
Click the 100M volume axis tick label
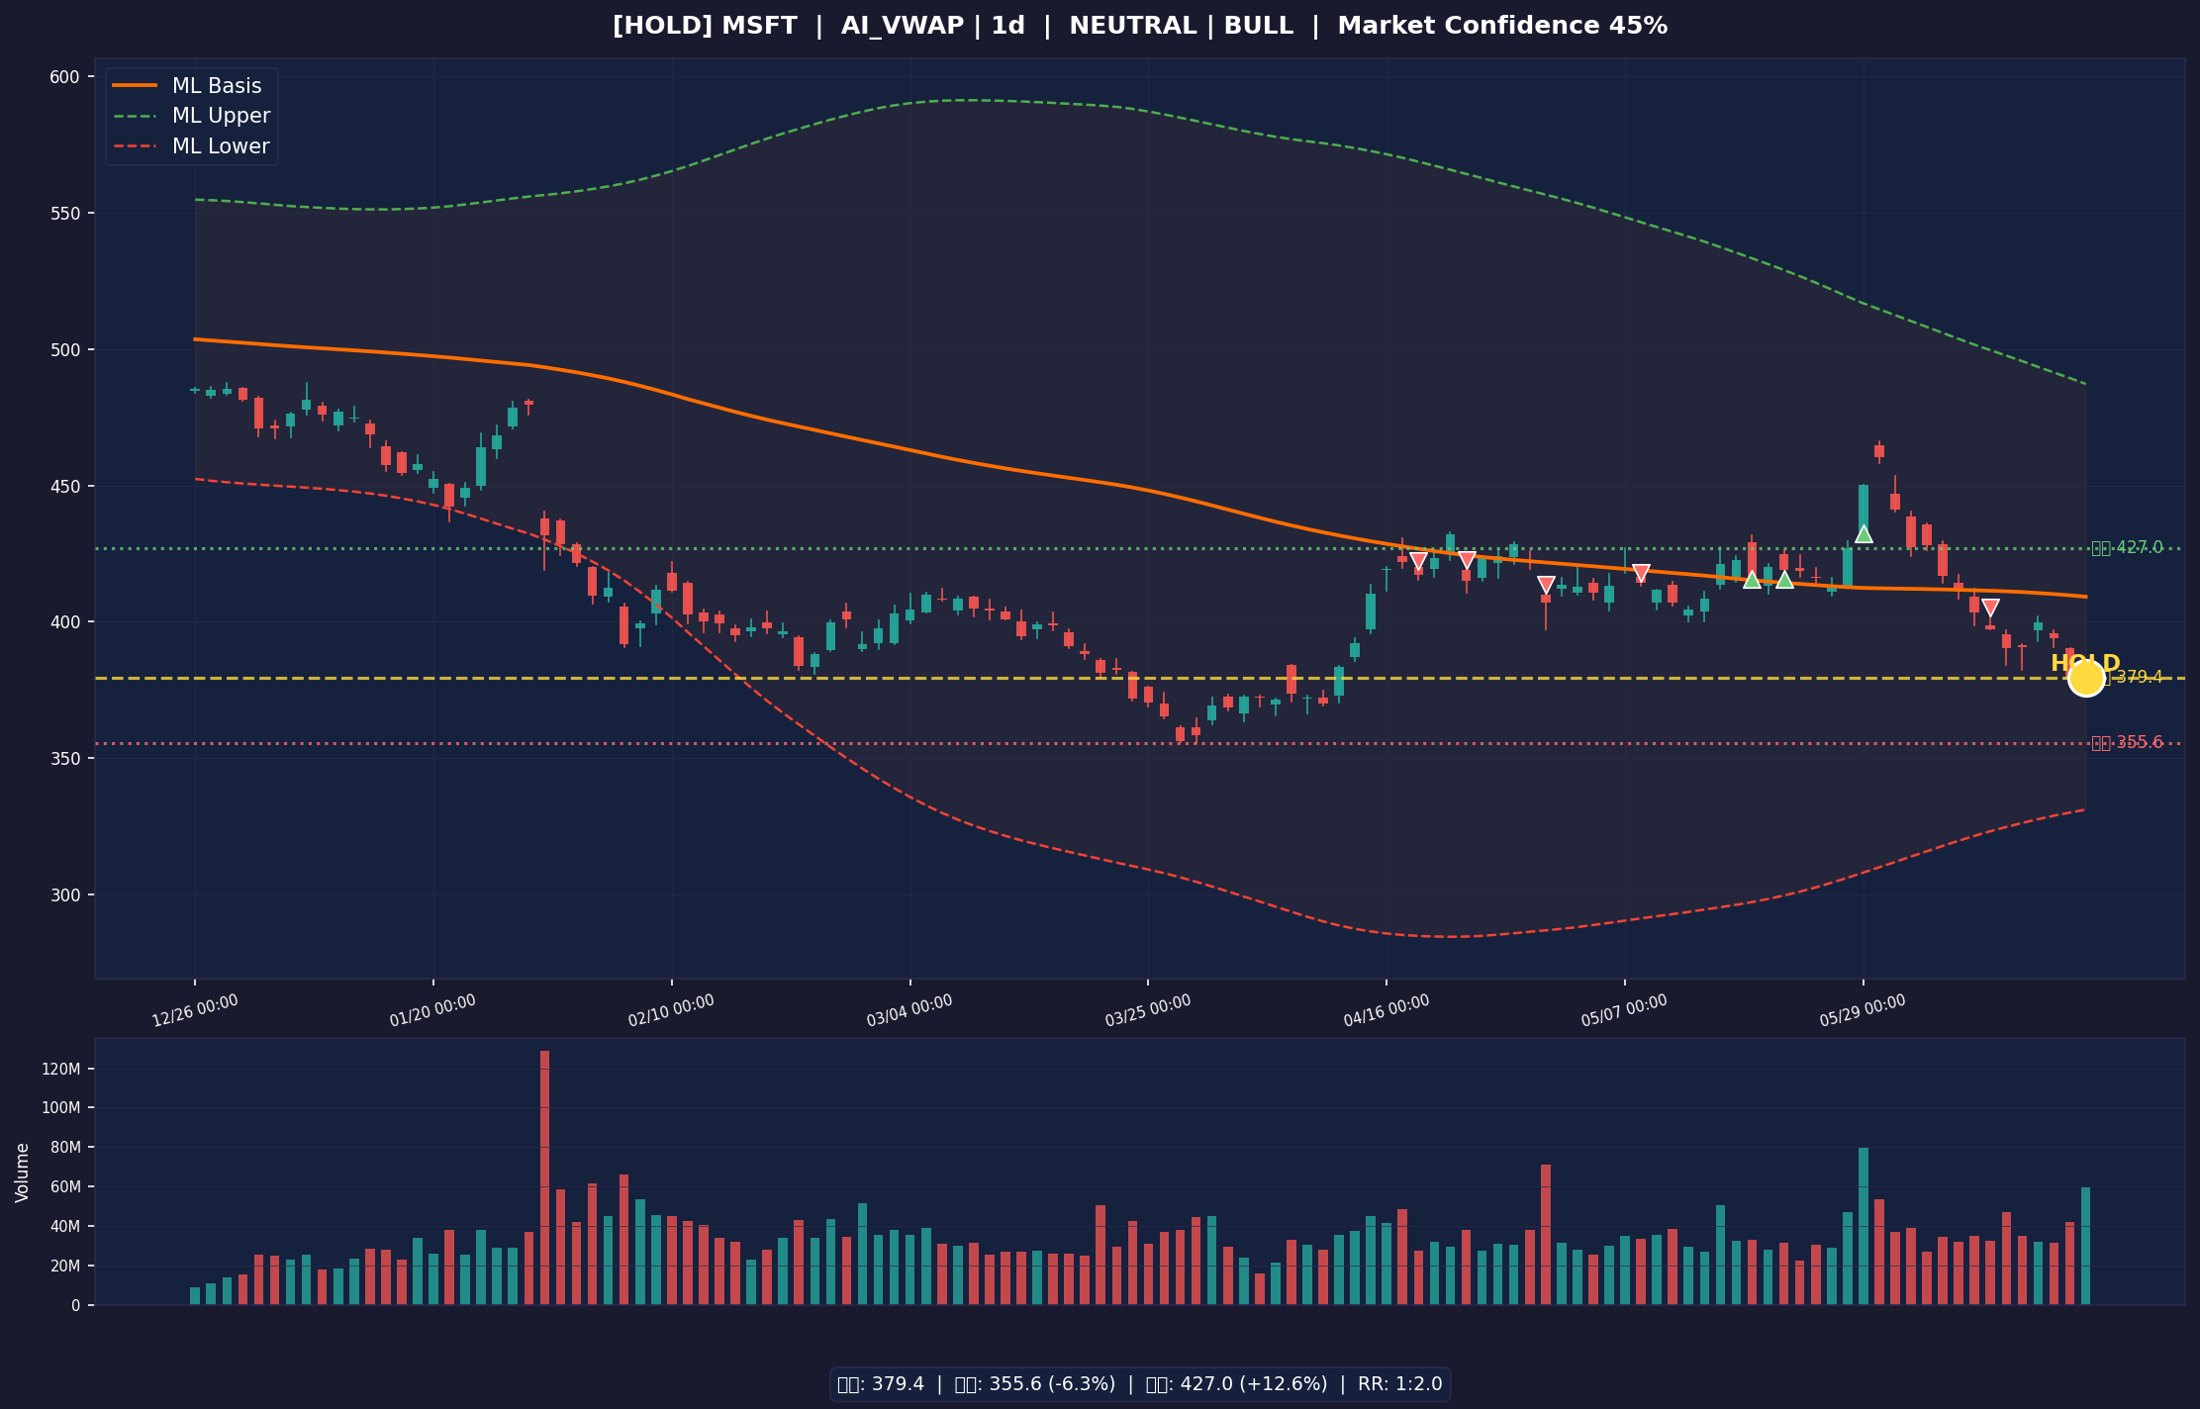pos(60,1108)
